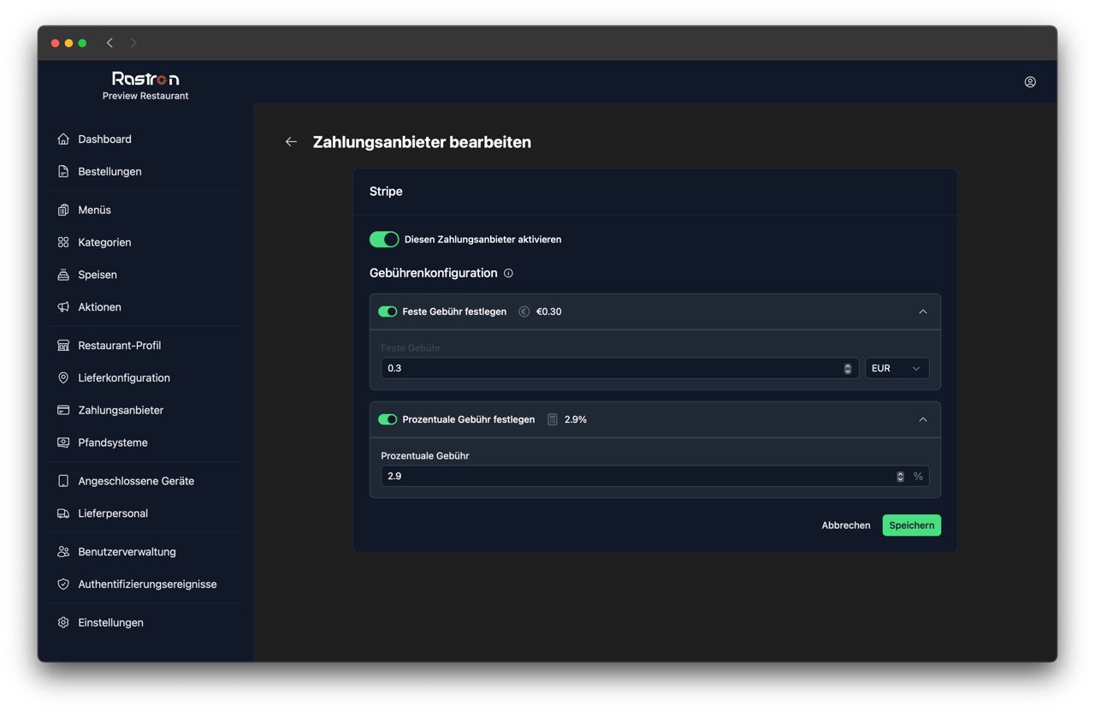
Task: Open the user account profile icon
Action: coord(1030,82)
